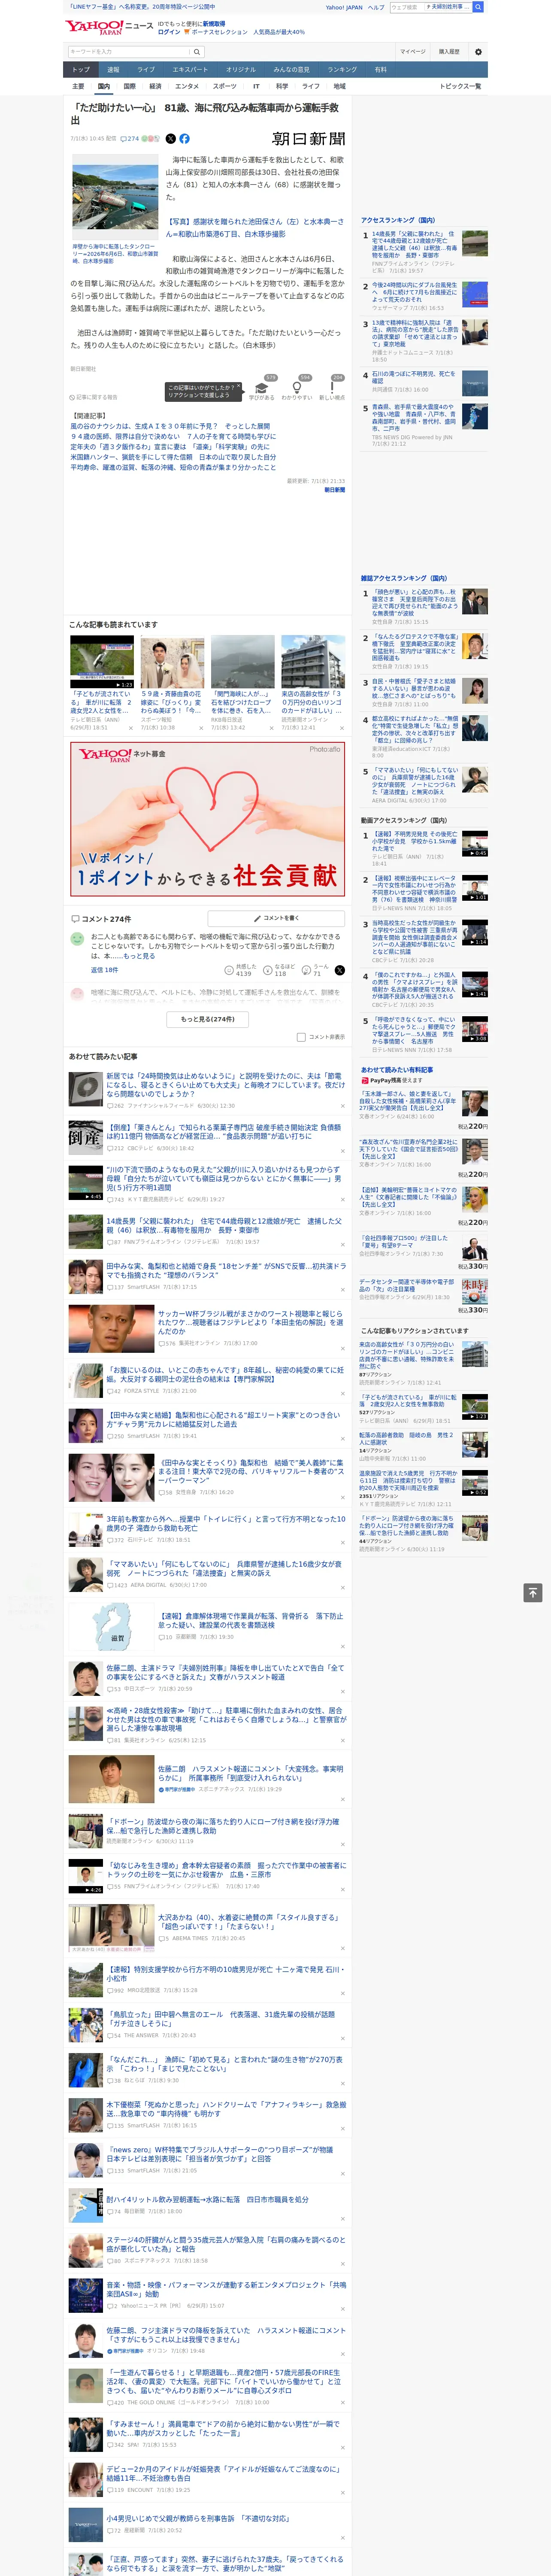Open the スポーツ category
Image resolution: width=551 pixels, height=2576 pixels.
[x=225, y=86]
